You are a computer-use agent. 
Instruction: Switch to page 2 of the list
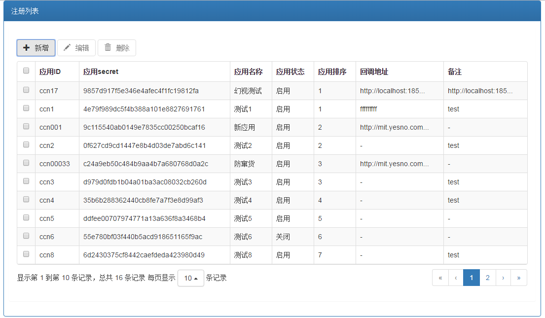[487, 278]
